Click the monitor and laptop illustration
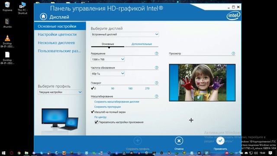The height and width of the screenshot is (156, 277). [60, 120]
